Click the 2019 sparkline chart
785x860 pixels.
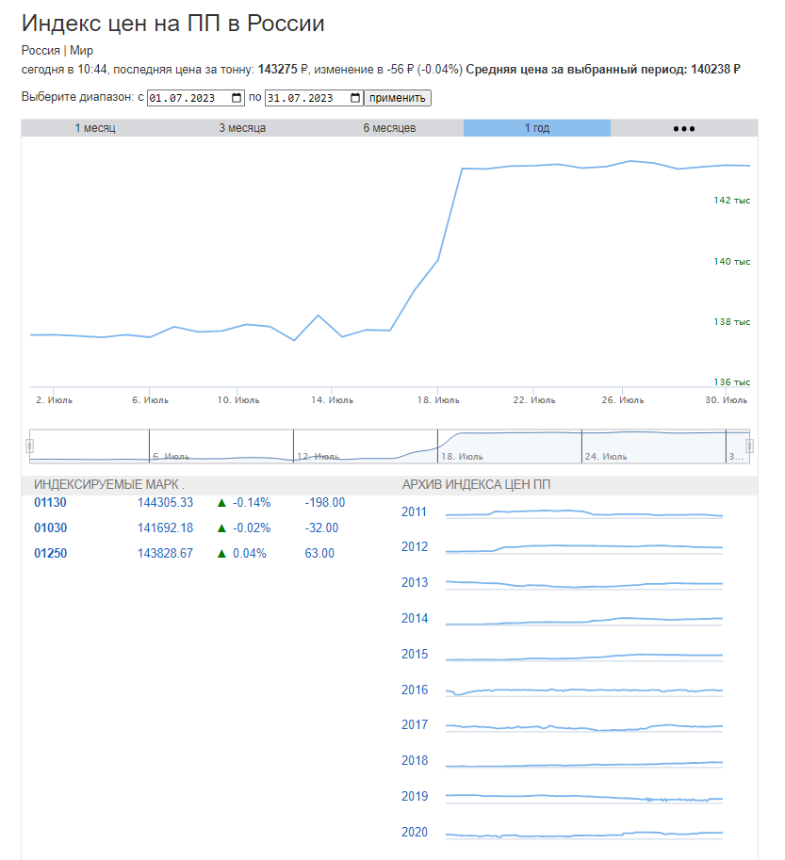point(584,798)
